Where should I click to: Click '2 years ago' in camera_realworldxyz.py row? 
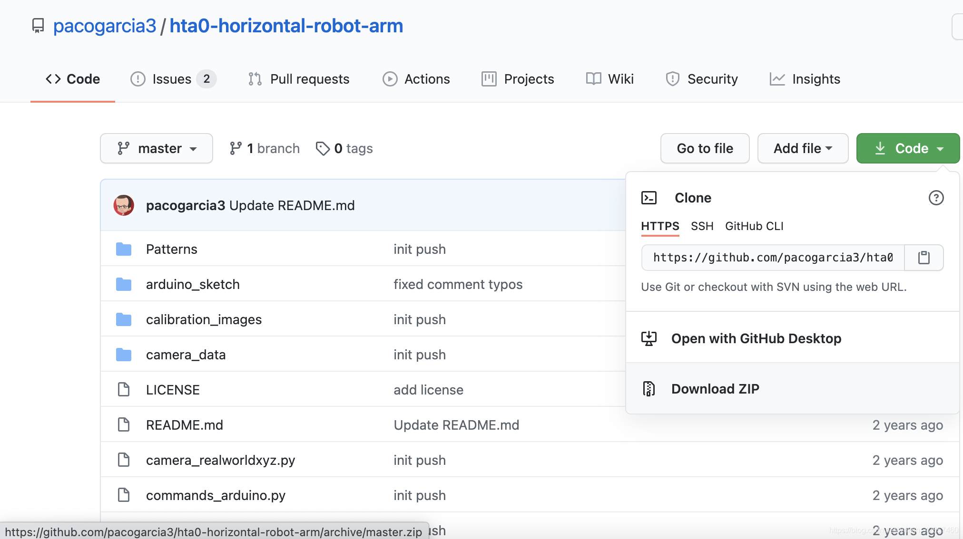(908, 460)
